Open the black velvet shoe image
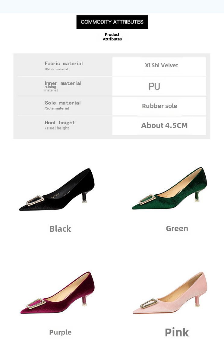 (x=57, y=189)
